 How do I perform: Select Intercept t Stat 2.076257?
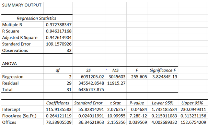pyautogui.click(x=116, y=110)
